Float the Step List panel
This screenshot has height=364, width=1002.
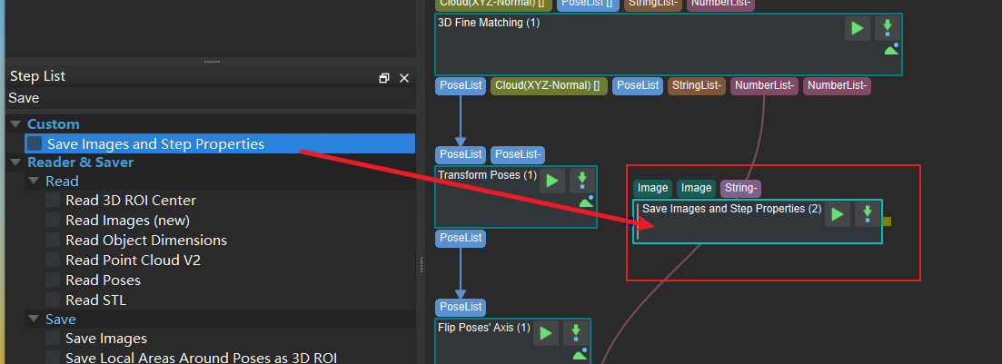384,78
